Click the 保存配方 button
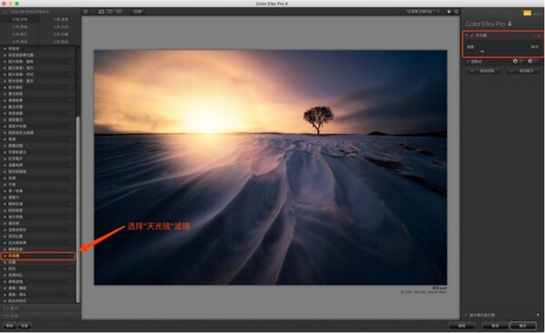 click(x=523, y=71)
